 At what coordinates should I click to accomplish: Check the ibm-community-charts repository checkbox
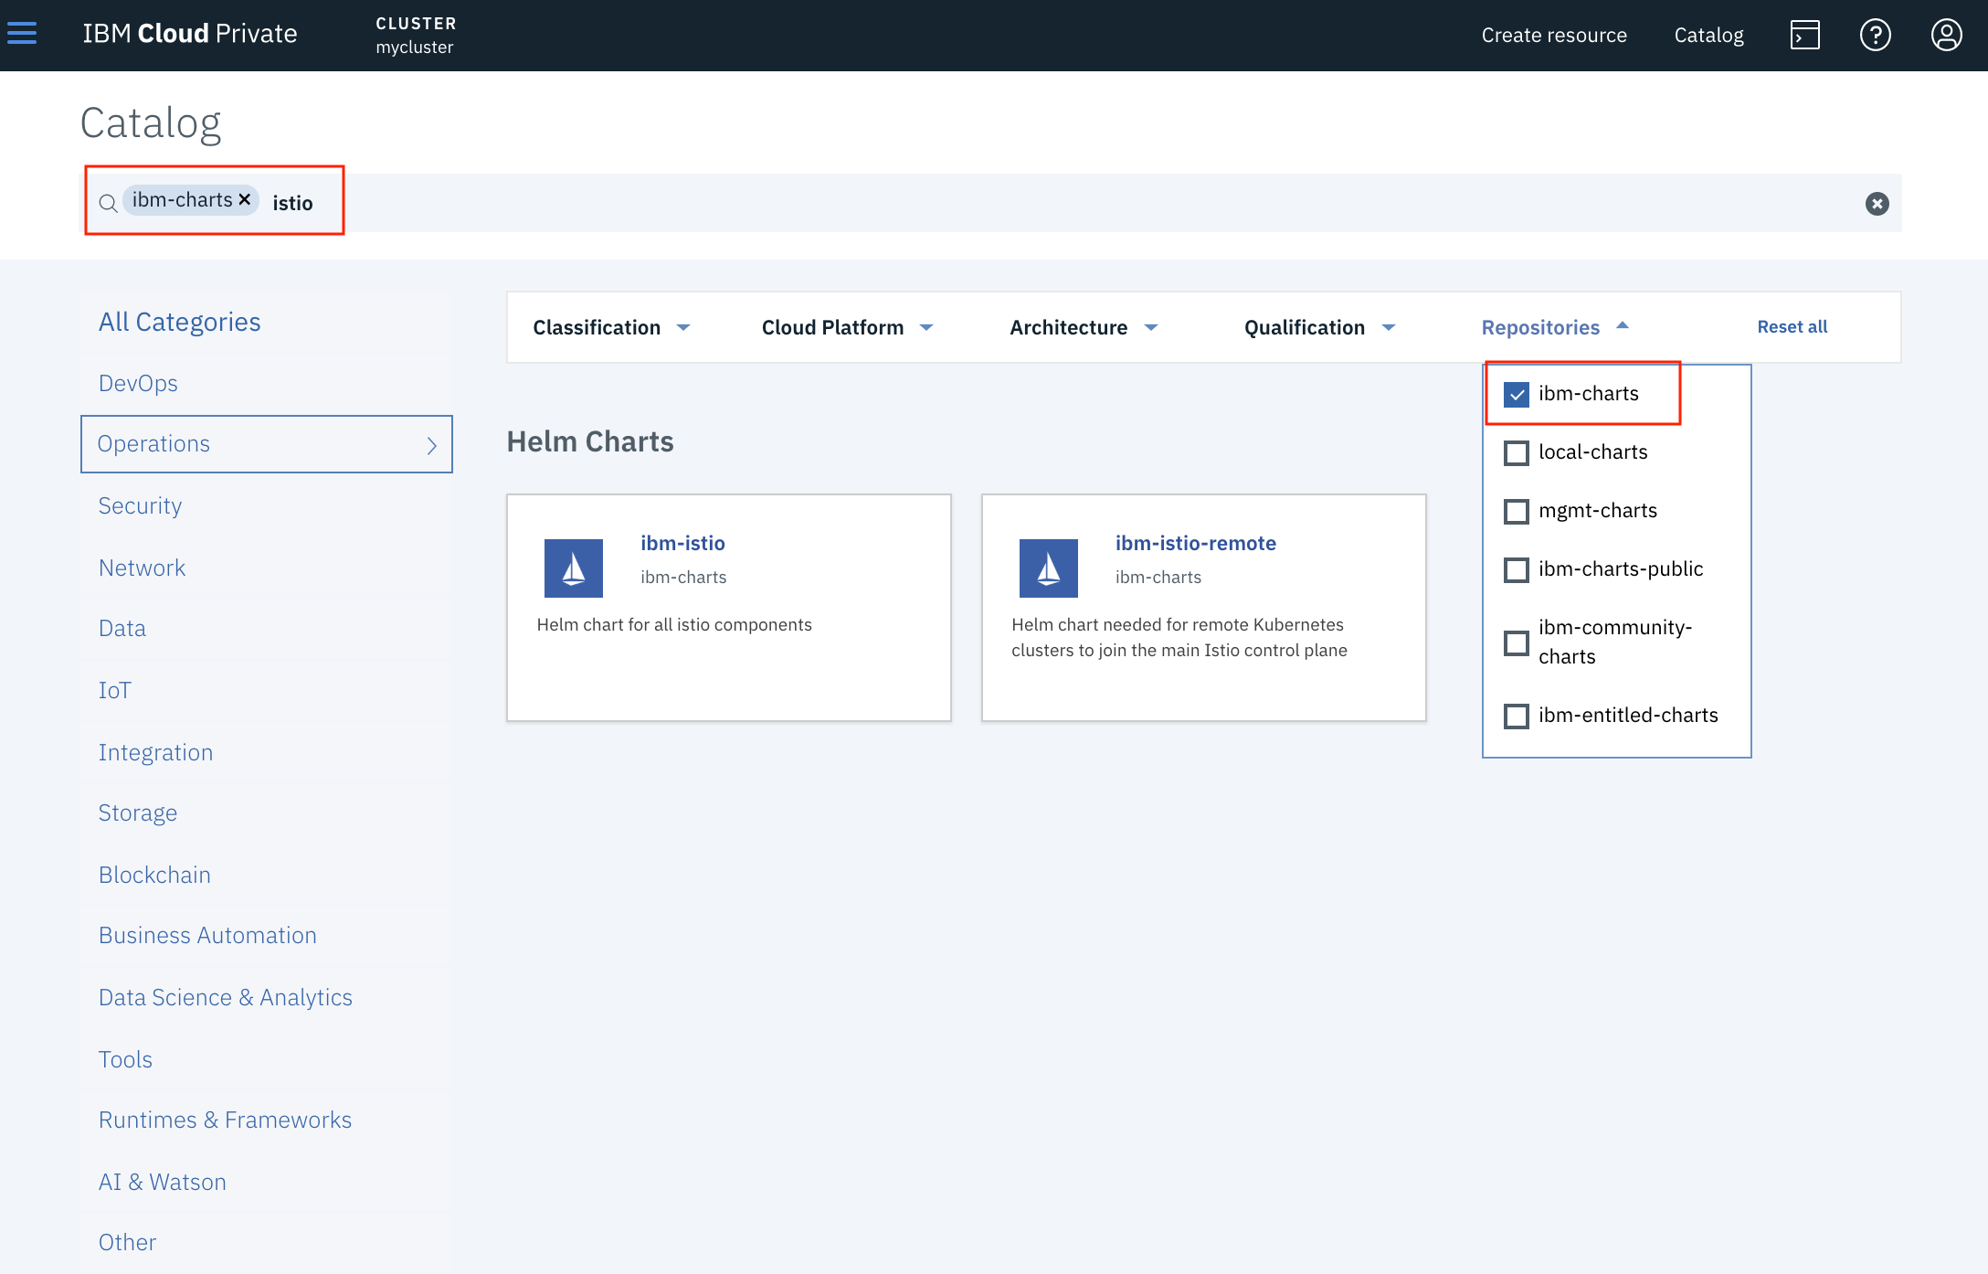click(x=1517, y=642)
